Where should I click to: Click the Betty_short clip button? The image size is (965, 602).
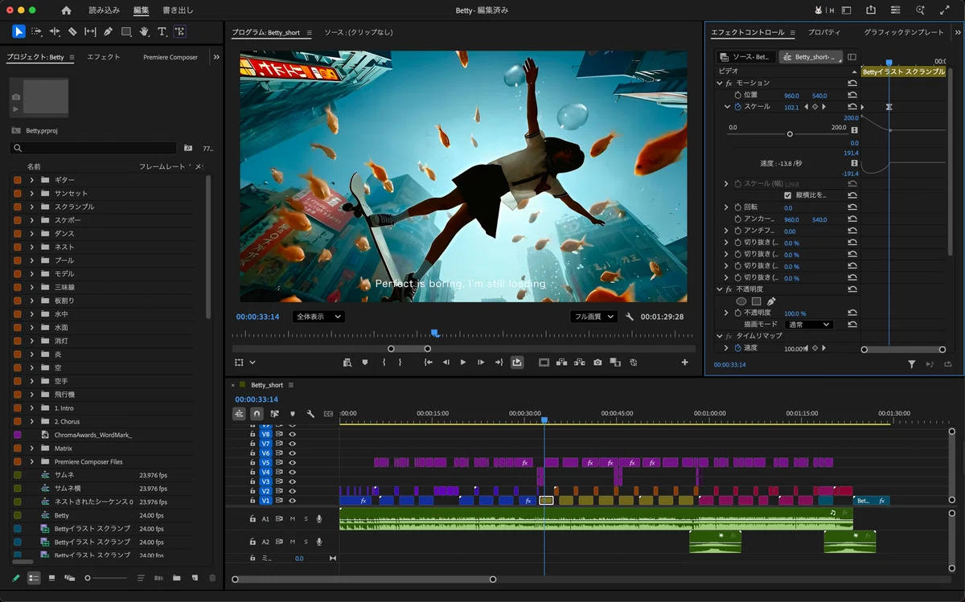811,57
